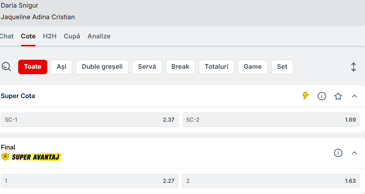Screen dimensions: 365x194
Task: Collapse the Super Cota section
Action: tap(354, 96)
